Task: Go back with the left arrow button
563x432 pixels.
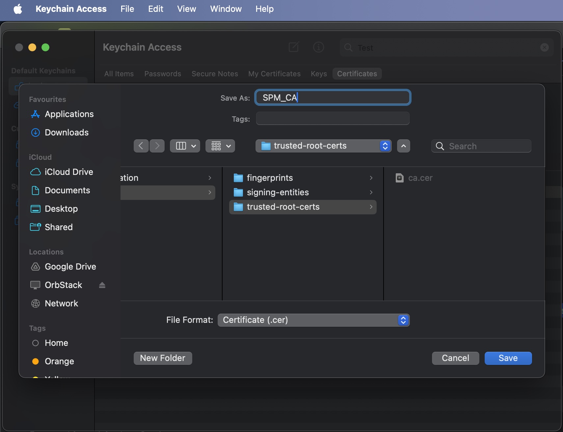Action: coord(141,146)
